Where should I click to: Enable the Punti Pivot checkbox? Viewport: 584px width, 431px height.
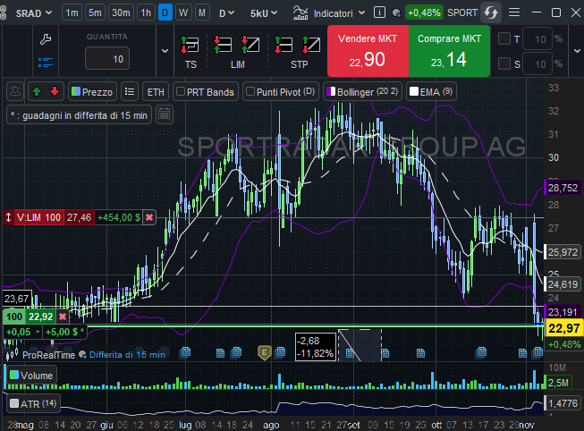tap(250, 91)
